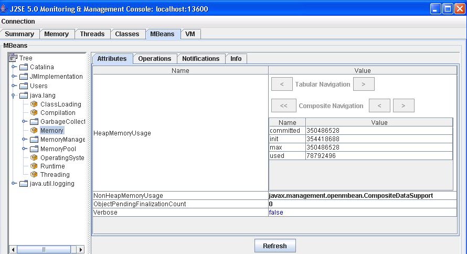Click the Runtime MBean icon

click(x=34, y=166)
